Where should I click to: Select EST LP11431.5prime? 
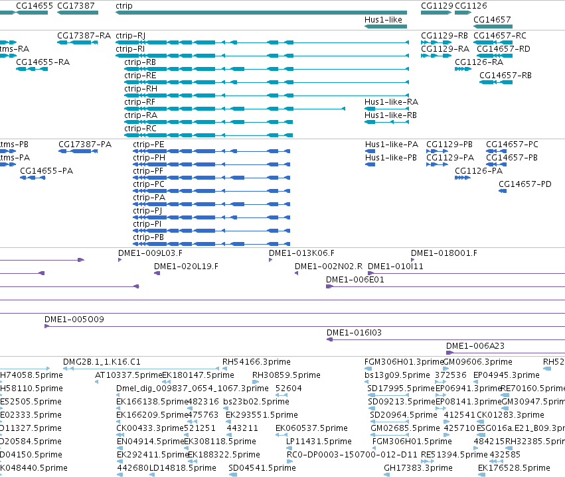[319, 442]
